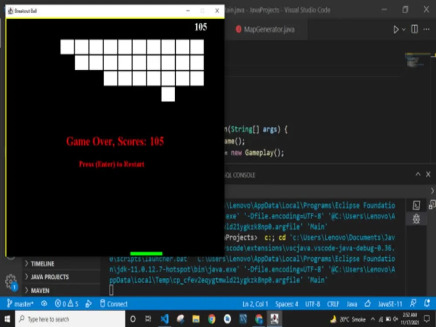The width and height of the screenshot is (436, 327).
Task: Open the panel settings gear icon
Action: 416,219
